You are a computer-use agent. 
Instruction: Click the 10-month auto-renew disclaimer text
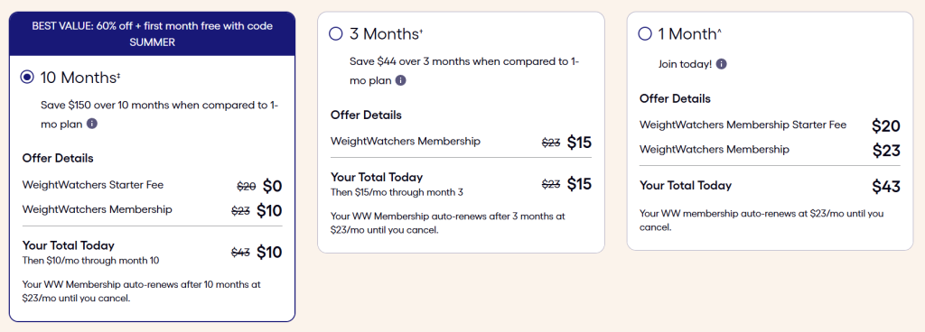point(142,290)
